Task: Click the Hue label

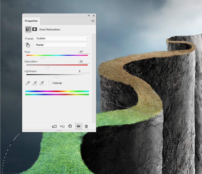Action: pos(27,52)
